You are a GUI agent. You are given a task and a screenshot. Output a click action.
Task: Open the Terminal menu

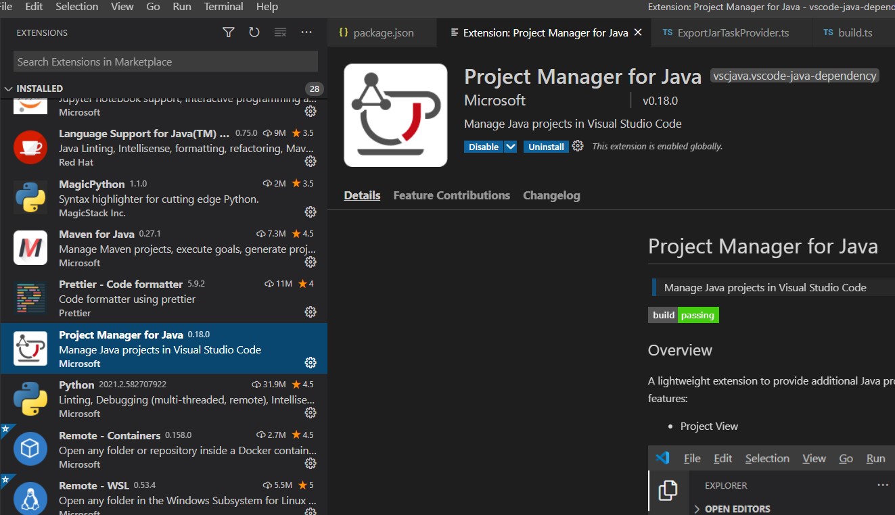pyautogui.click(x=224, y=7)
